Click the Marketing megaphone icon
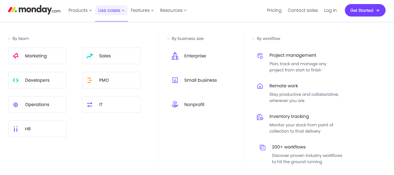 [x=16, y=56]
